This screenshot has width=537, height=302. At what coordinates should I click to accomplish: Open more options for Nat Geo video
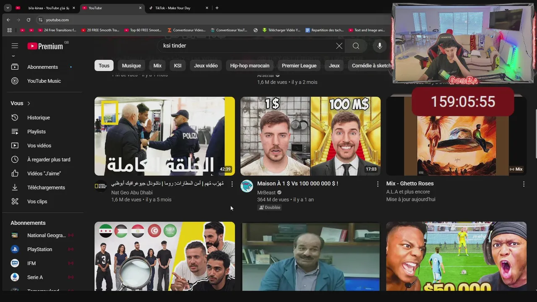[x=232, y=184]
